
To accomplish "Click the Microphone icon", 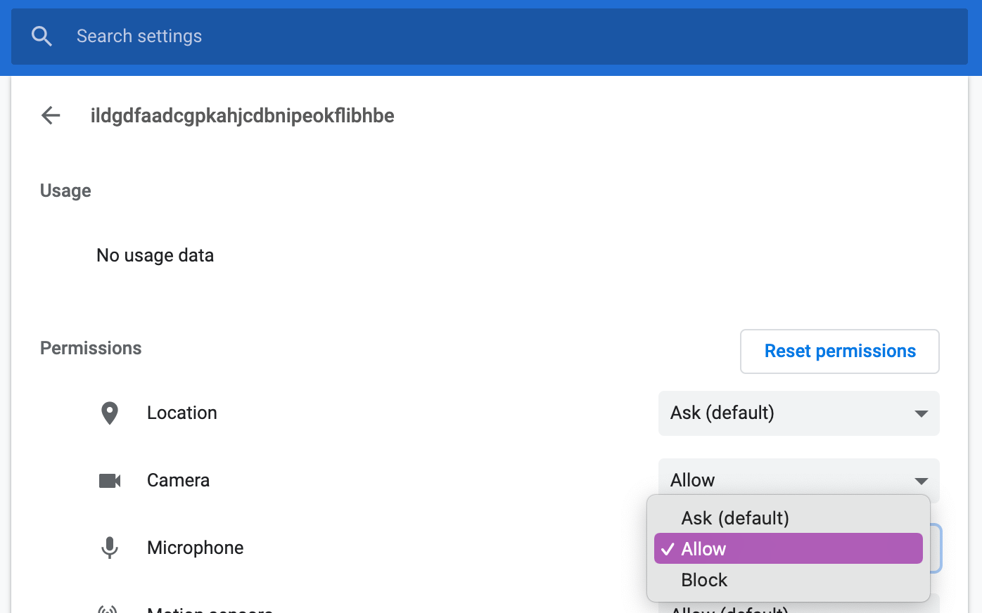I will 110,548.
